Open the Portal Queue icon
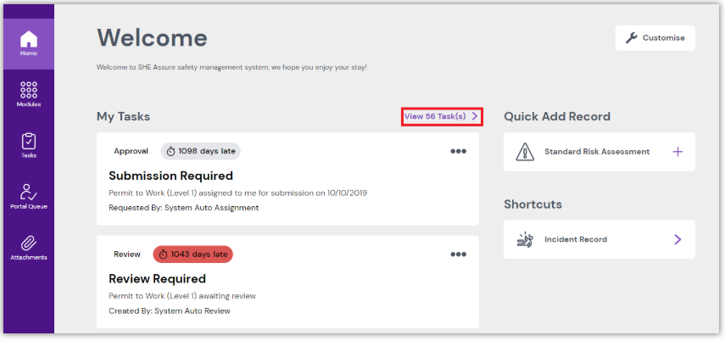This screenshot has height=341, width=725. (29, 192)
